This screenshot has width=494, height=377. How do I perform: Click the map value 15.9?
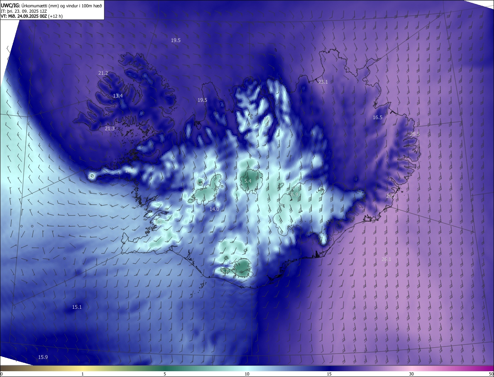(x=43, y=357)
